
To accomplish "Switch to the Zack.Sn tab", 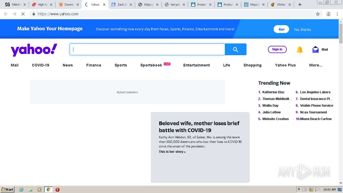I will [x=122, y=5].
